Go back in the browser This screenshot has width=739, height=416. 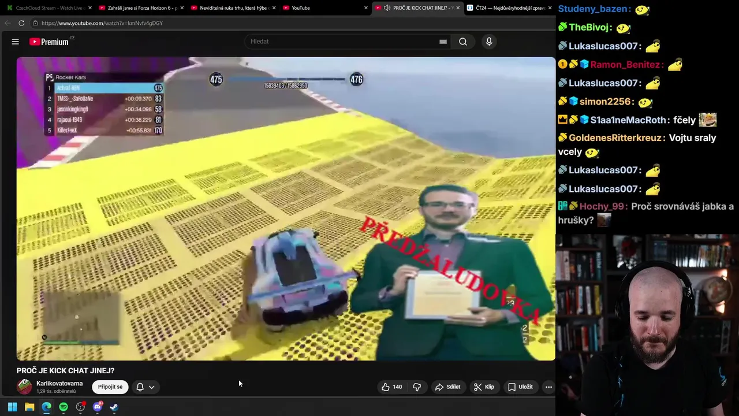click(x=7, y=23)
